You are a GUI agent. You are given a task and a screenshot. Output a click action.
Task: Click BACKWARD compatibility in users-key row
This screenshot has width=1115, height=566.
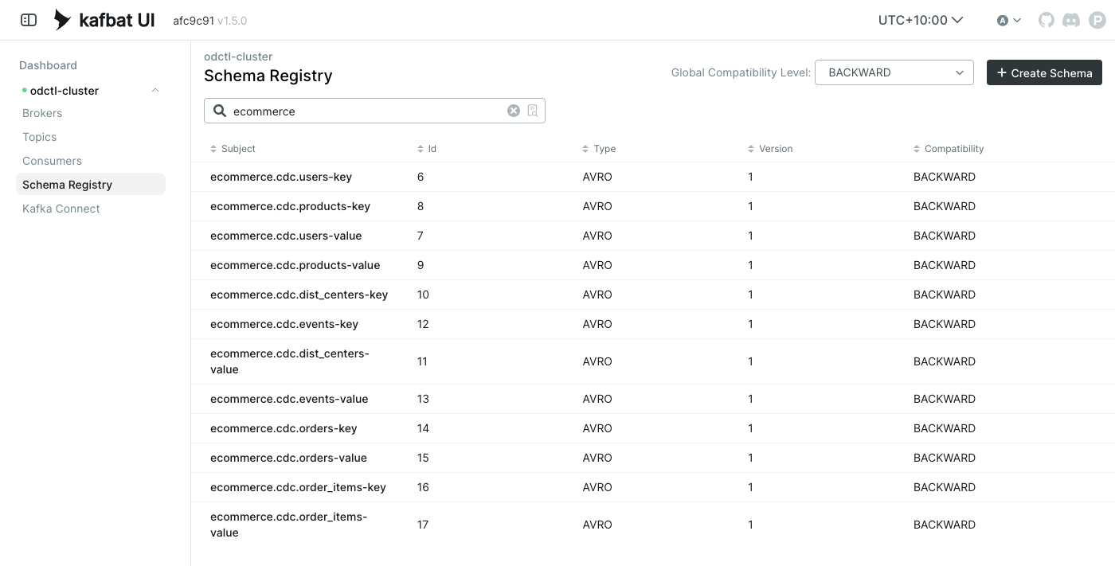coord(945,177)
